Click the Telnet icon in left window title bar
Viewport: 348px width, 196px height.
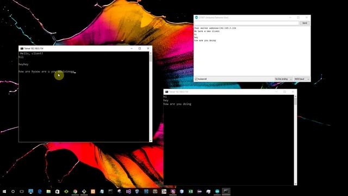pyautogui.click(x=22, y=48)
